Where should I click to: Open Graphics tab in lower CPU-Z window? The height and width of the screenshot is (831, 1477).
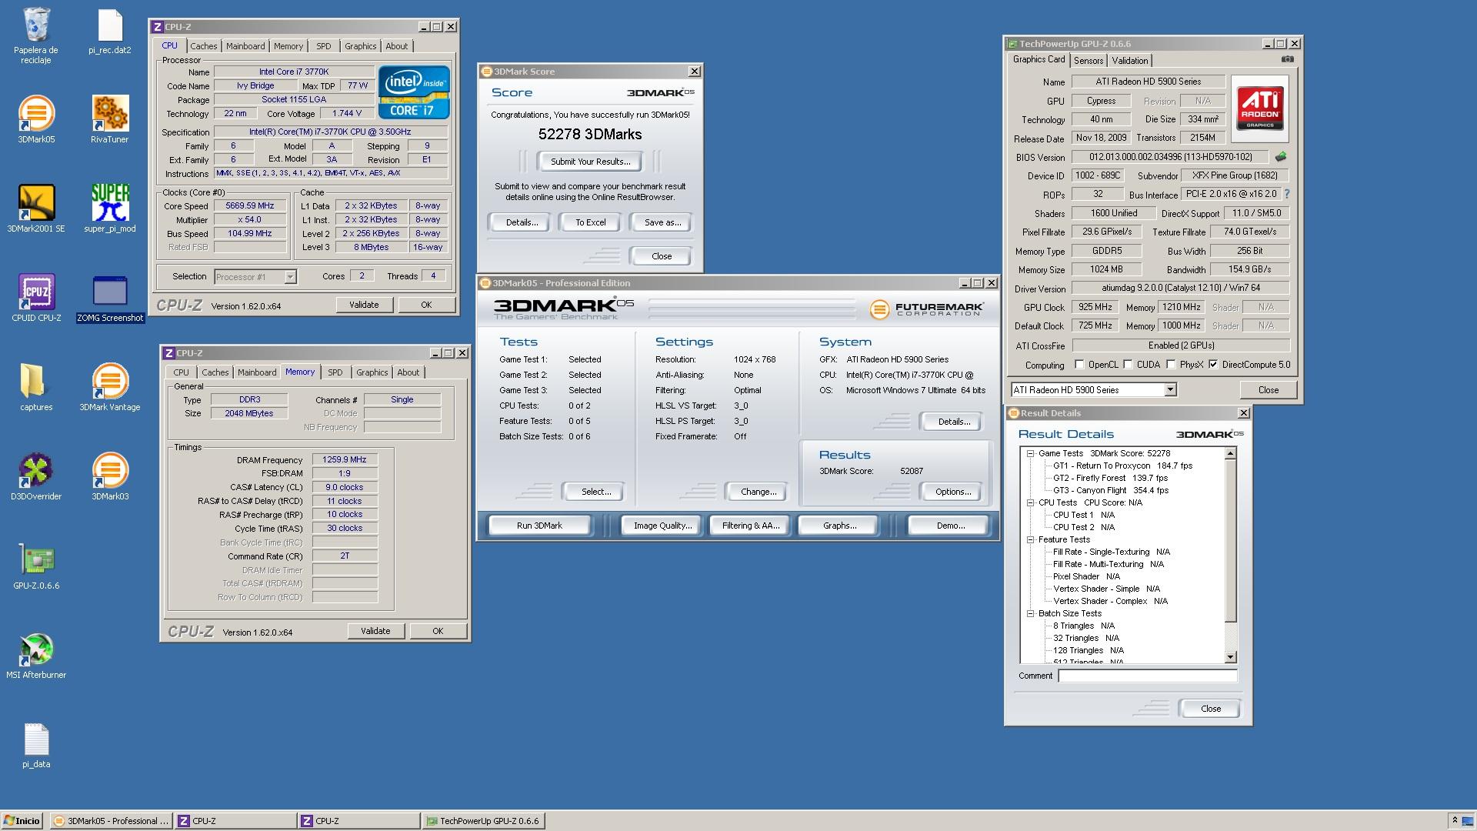tap(372, 372)
